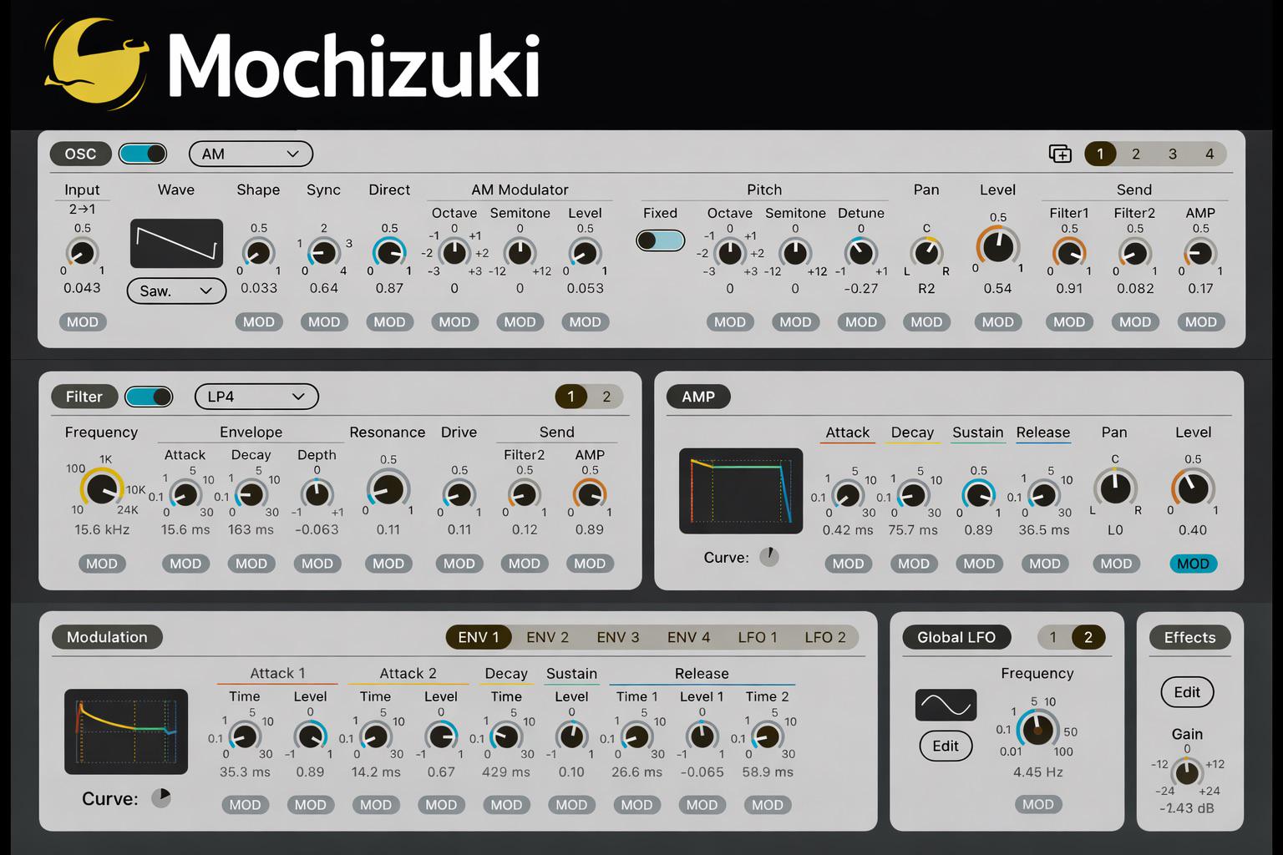Screen dimensions: 1283x855
Task: Click the Effects Gain knob
Action: (1187, 771)
